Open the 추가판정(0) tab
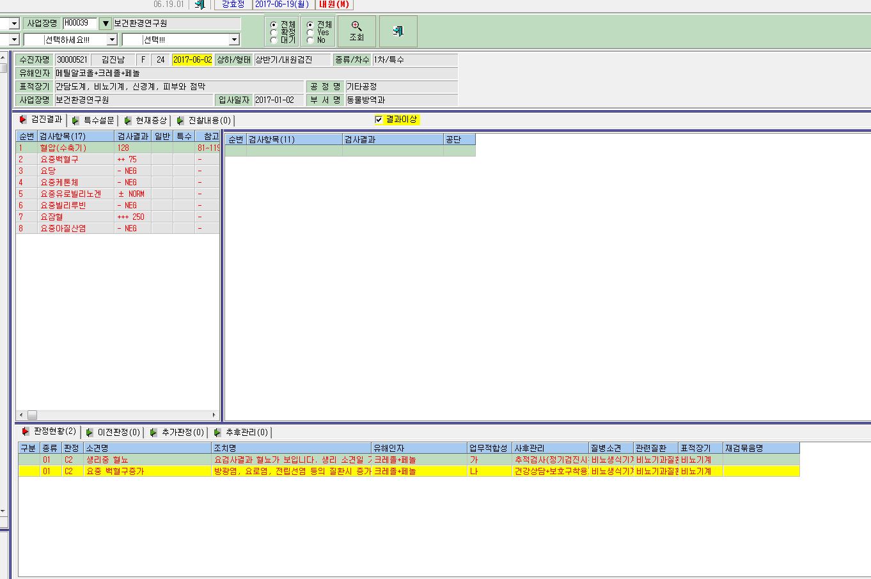The image size is (871, 579). click(177, 433)
